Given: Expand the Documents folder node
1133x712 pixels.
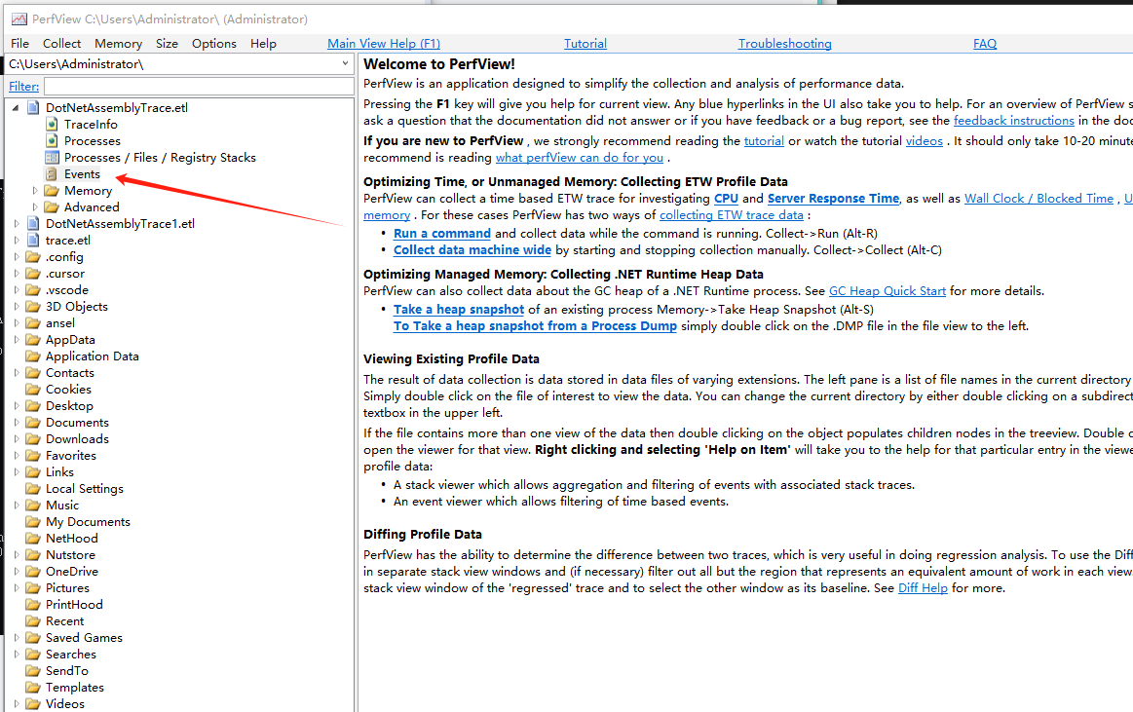Looking at the screenshot, I should click(17, 423).
